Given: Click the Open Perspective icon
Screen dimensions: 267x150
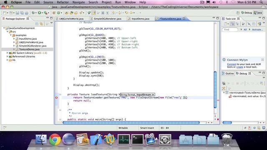Looking at the screenshot, I should (x=238, y=13).
